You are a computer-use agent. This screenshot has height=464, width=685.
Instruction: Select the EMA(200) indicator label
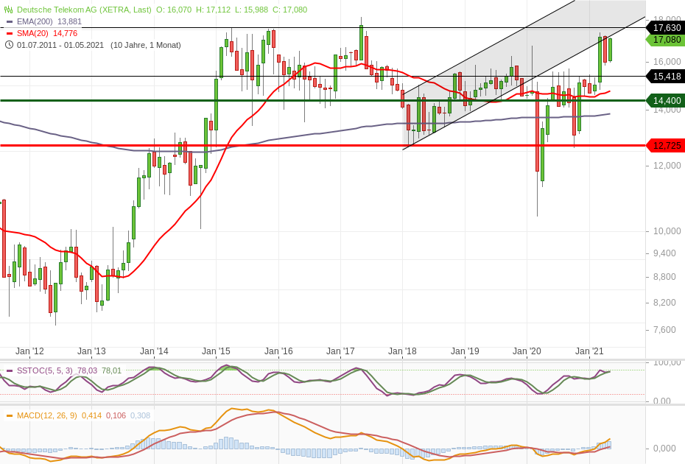pos(35,21)
